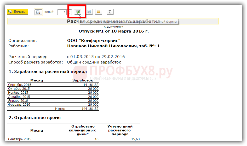Click the Печать button
Viewport: 247px width, 146px height.
(x=18, y=12)
